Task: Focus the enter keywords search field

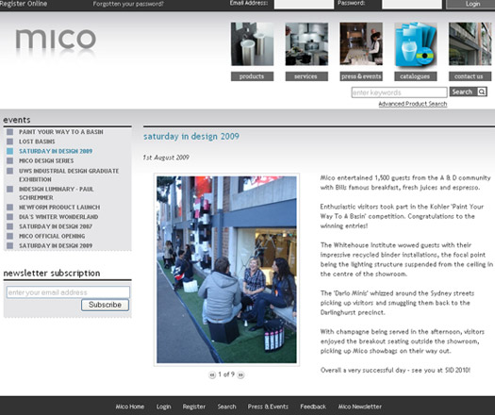Action: coord(399,92)
